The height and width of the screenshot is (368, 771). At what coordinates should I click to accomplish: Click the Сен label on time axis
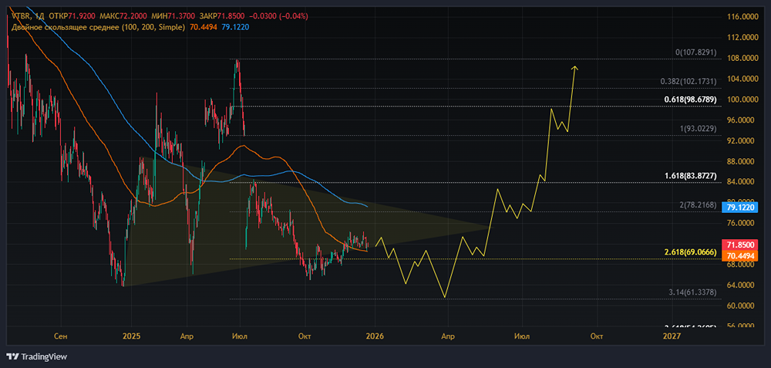(x=61, y=336)
